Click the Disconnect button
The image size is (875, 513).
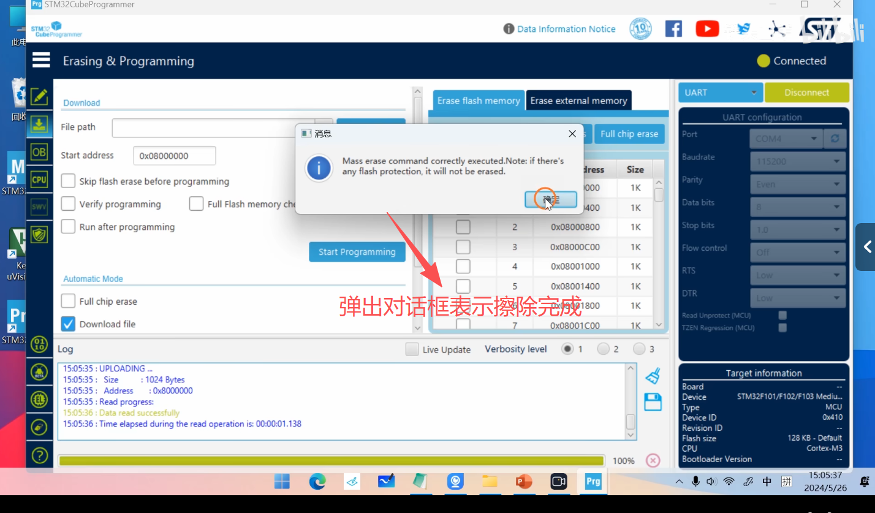[x=807, y=93]
